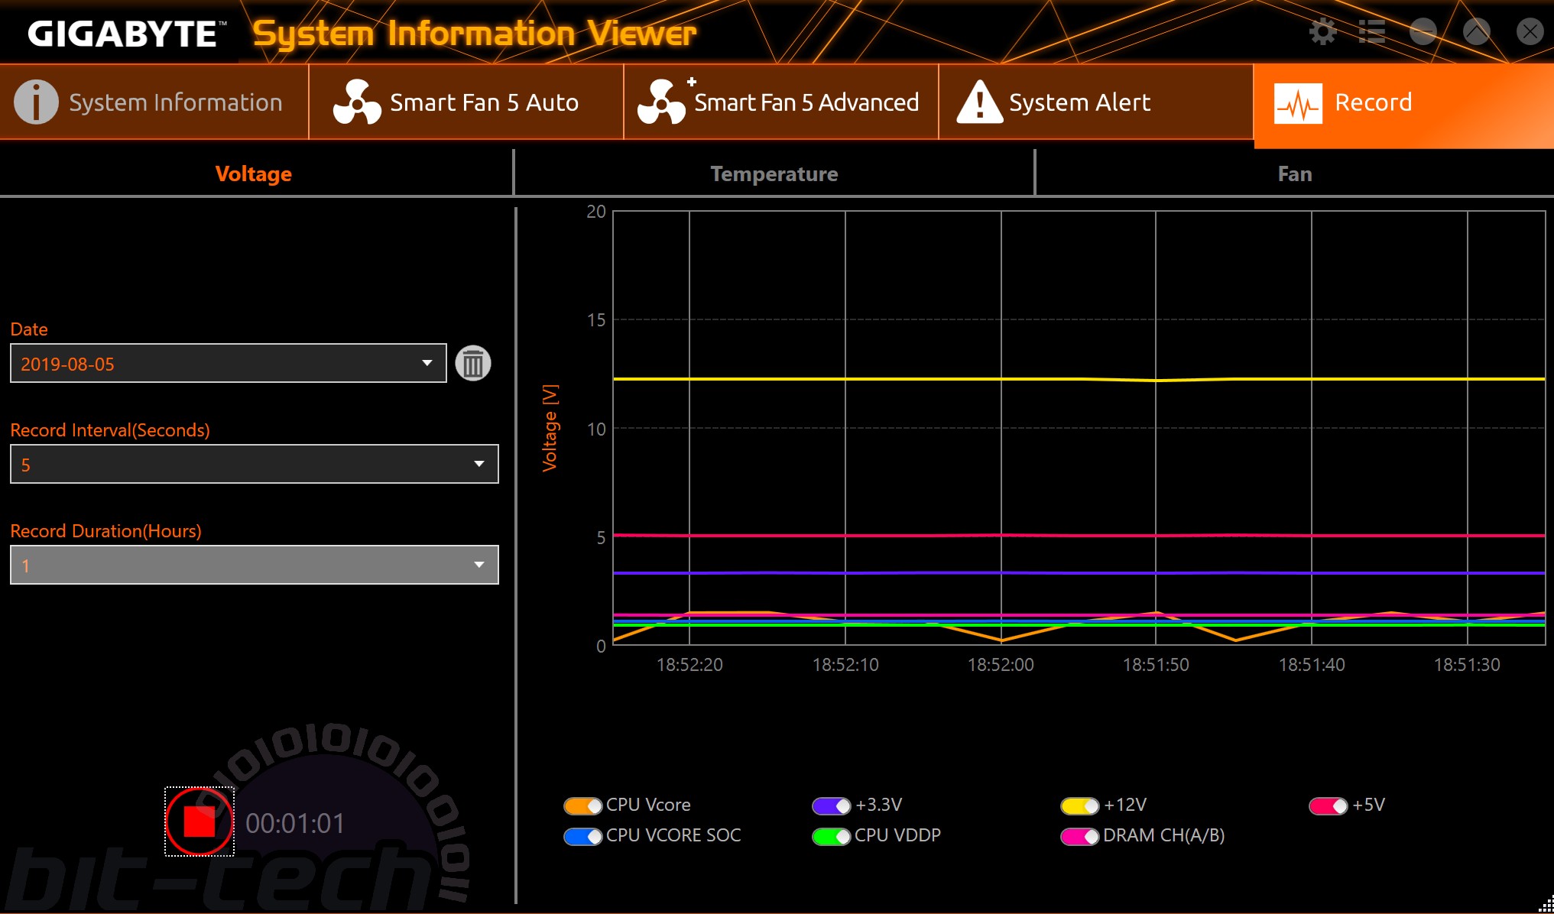Image resolution: width=1554 pixels, height=914 pixels.
Task: Open the Record Interval seconds dropdown
Action: (x=255, y=464)
